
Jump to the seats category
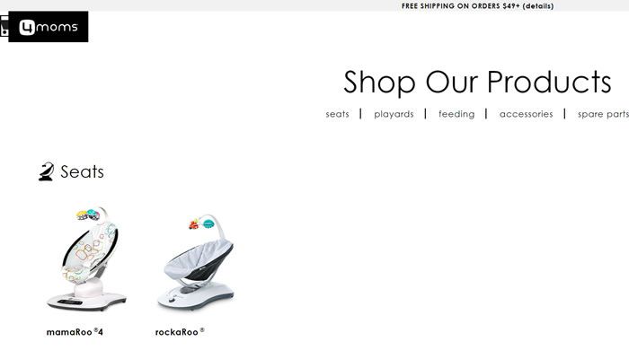337,114
